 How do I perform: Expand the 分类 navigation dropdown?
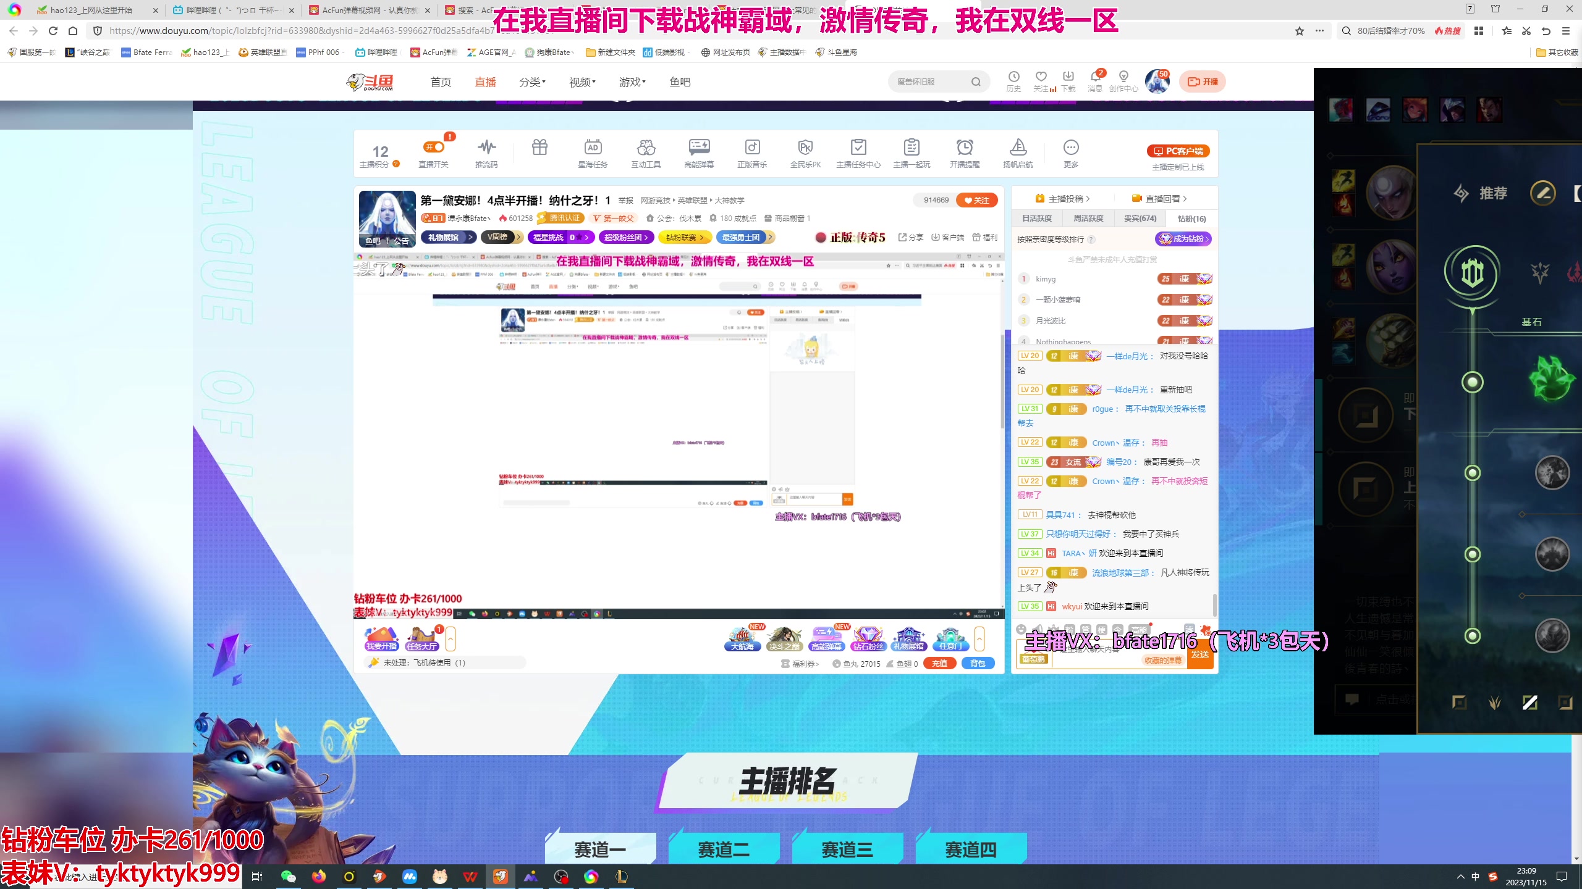pos(530,81)
